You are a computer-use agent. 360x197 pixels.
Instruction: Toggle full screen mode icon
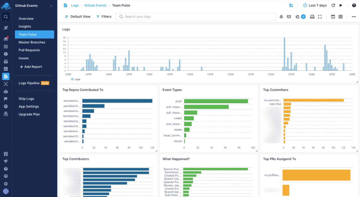pos(320,17)
